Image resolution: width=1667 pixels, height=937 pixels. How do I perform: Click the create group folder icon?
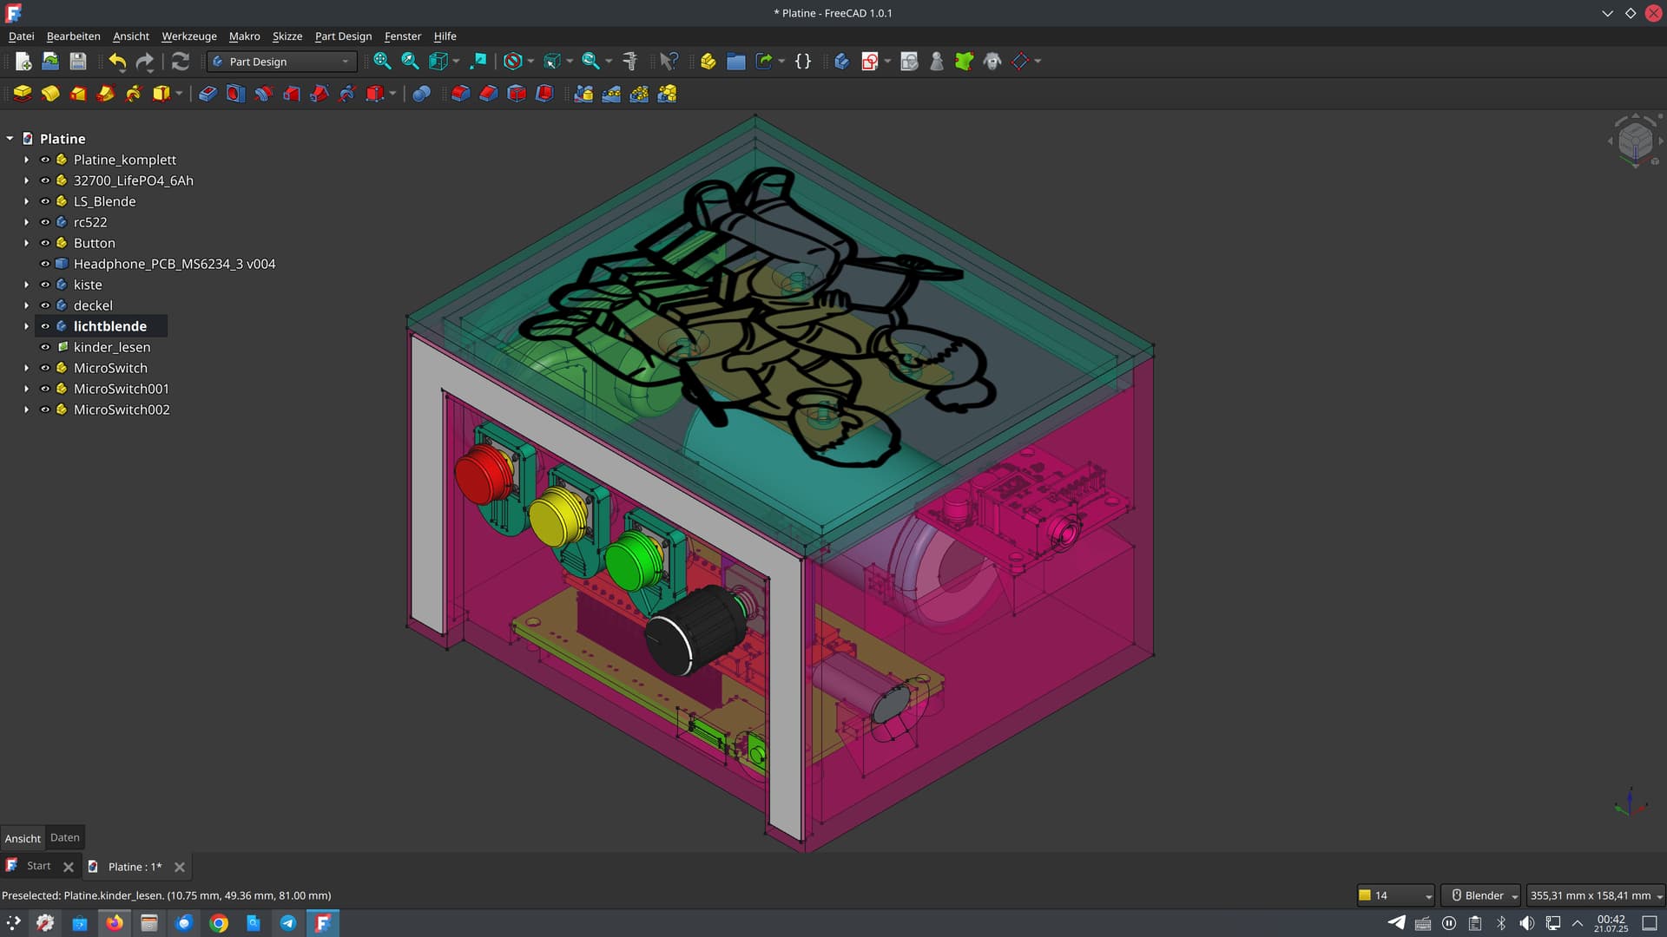736,62
